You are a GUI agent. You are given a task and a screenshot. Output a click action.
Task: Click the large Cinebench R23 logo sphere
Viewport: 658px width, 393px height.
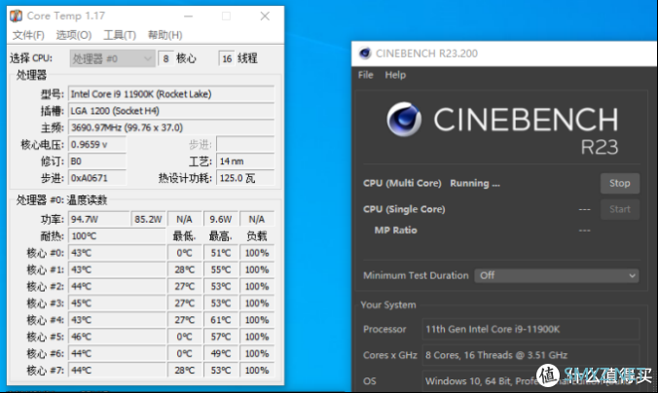pyautogui.click(x=404, y=120)
